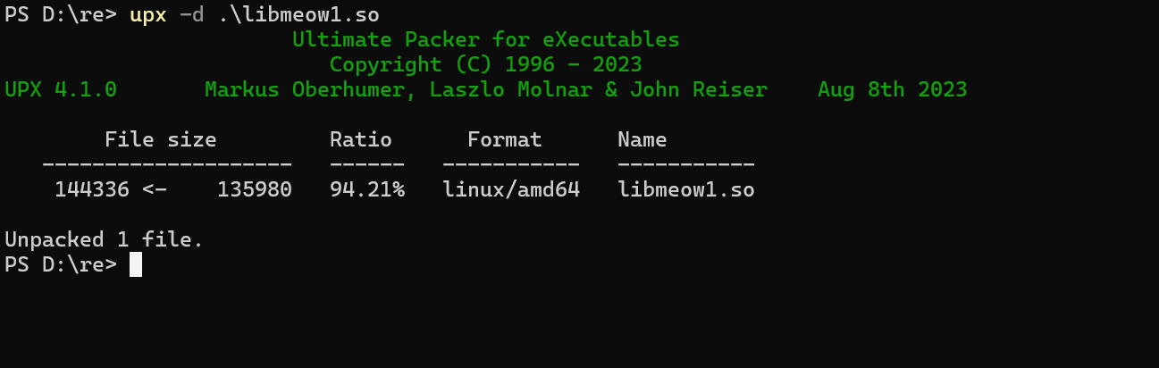Click the upx command in the first line
The image size is (1159, 368).
point(148,15)
